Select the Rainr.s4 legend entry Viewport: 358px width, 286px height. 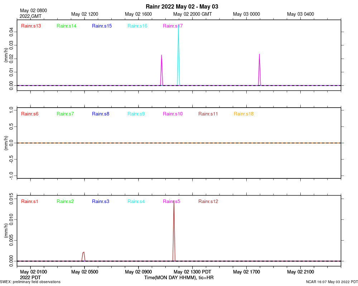(x=136, y=201)
